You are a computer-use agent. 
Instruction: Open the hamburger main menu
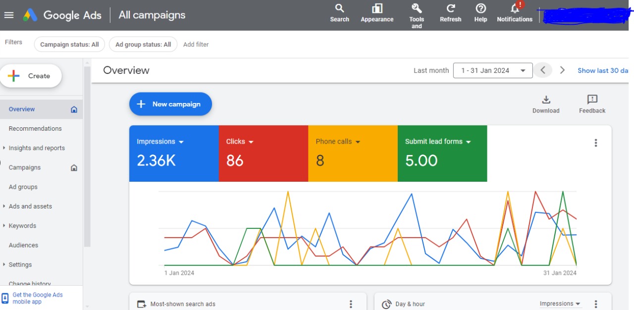(9, 15)
